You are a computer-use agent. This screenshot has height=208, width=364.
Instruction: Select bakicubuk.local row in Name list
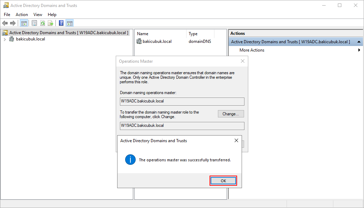pos(157,41)
